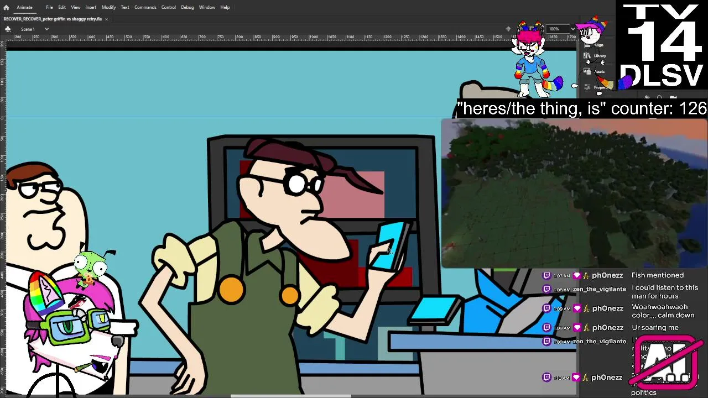The width and height of the screenshot is (708, 398).
Task: Open the Assets panel
Action: pos(595,71)
